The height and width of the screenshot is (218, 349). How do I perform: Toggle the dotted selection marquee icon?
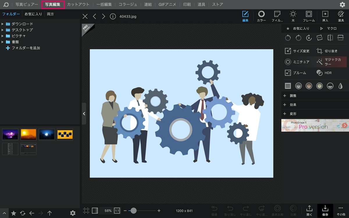86,210
